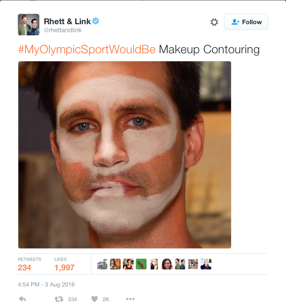Click the blue verified badge
The height and width of the screenshot is (307, 286).
(96, 21)
